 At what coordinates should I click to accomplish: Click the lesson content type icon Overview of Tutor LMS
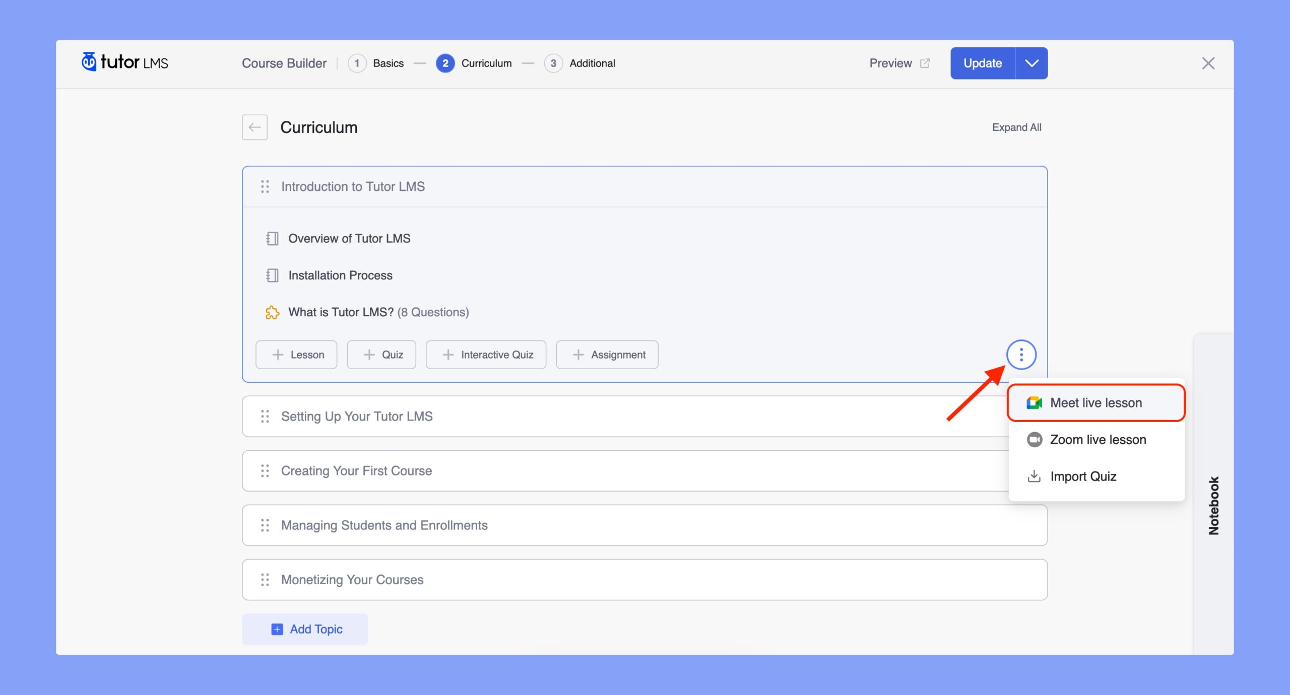tap(273, 238)
